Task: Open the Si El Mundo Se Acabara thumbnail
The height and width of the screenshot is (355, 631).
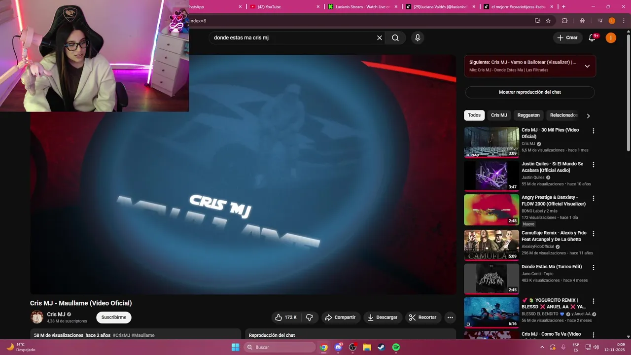Action: tap(491, 176)
